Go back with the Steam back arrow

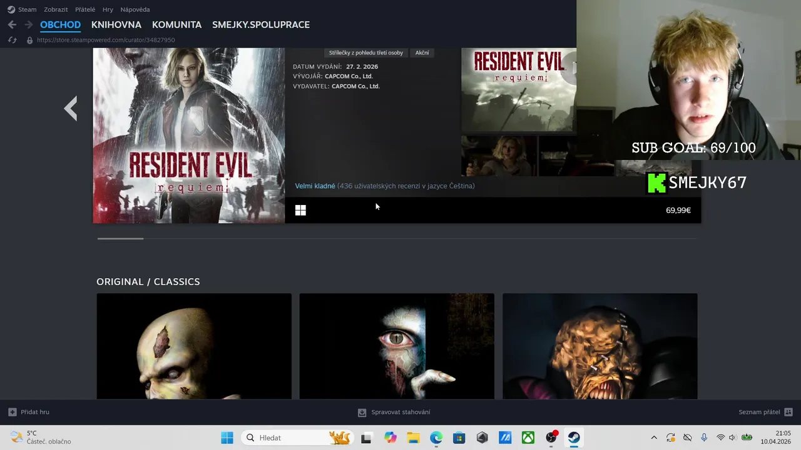point(12,24)
